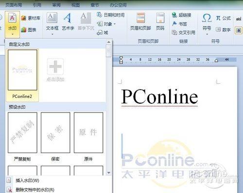This screenshot has height=193, width=243.
Task: Click the watermark panel scroll up arrow
Action: point(109,42)
